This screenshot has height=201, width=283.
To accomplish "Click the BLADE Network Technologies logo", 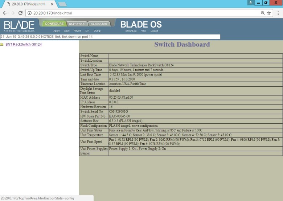I will pos(19,25).
